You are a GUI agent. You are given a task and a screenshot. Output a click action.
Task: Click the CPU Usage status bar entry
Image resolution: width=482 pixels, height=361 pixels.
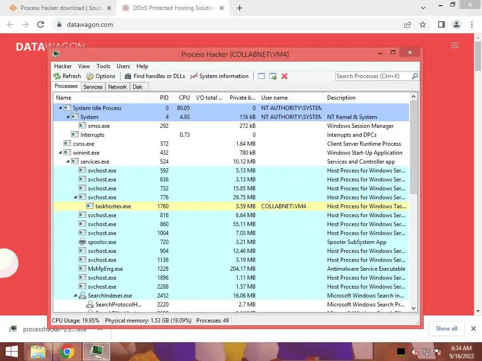pyautogui.click(x=76, y=321)
